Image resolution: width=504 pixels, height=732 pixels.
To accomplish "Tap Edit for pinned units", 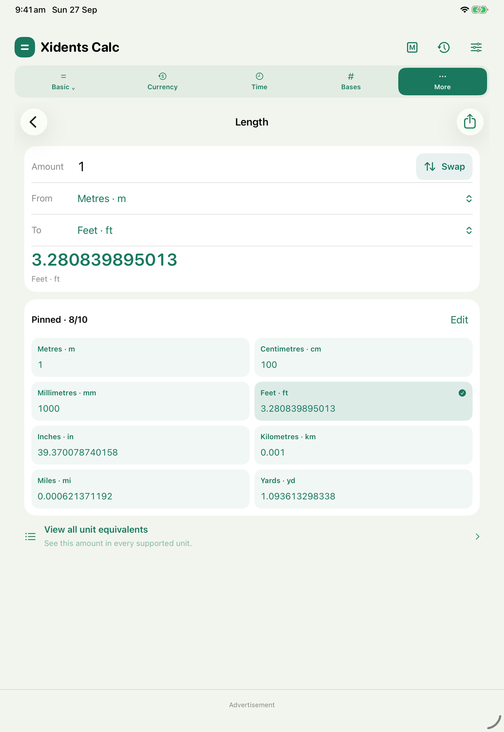I will 459,320.
